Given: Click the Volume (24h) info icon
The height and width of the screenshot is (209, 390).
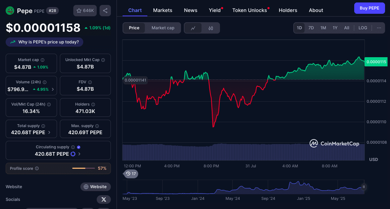Looking at the screenshot, I should [45, 82].
